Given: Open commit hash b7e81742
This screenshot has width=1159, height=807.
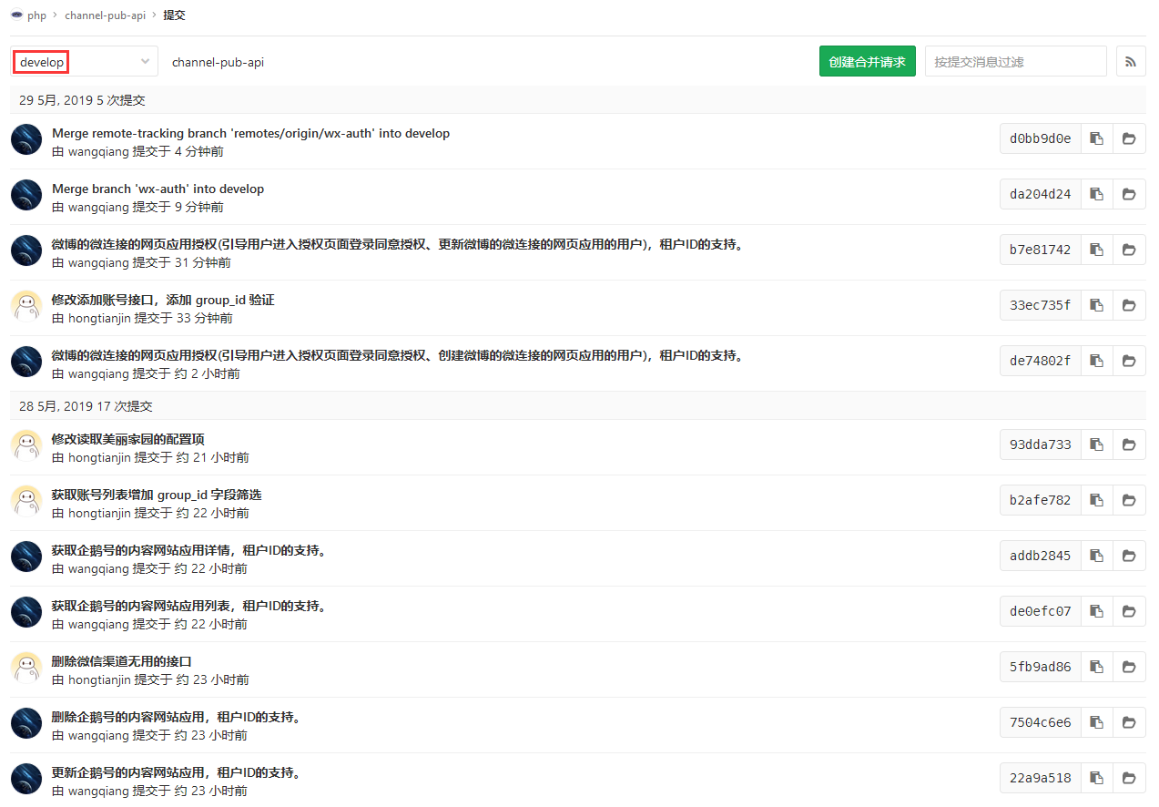Looking at the screenshot, I should (x=1041, y=250).
